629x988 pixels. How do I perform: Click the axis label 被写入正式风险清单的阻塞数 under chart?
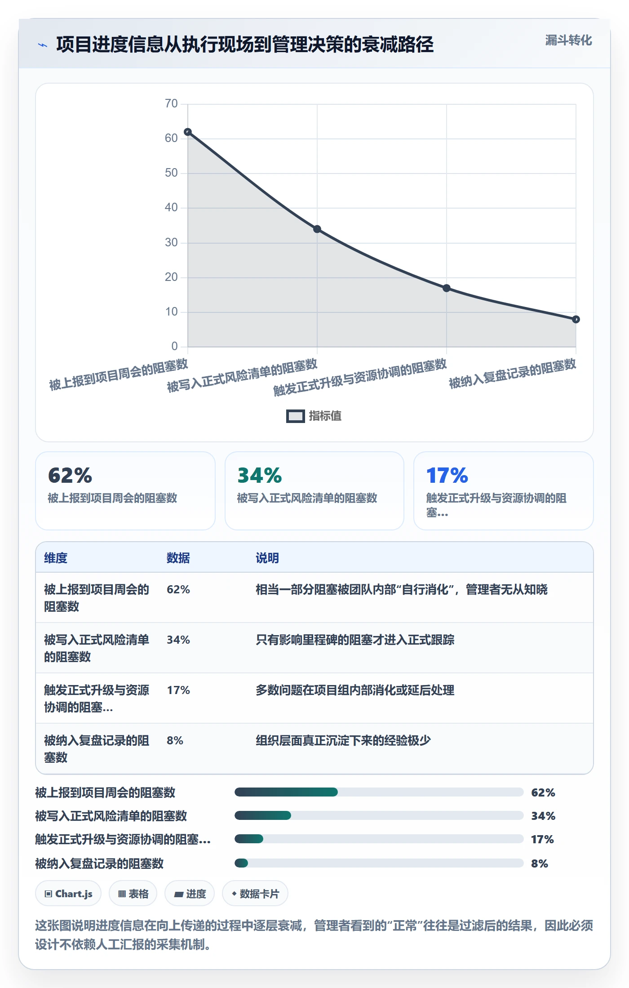[x=242, y=376]
